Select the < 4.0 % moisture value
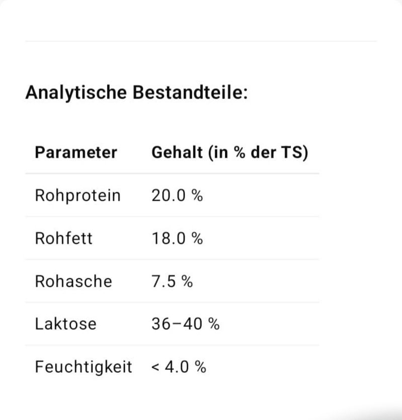 click(179, 367)
